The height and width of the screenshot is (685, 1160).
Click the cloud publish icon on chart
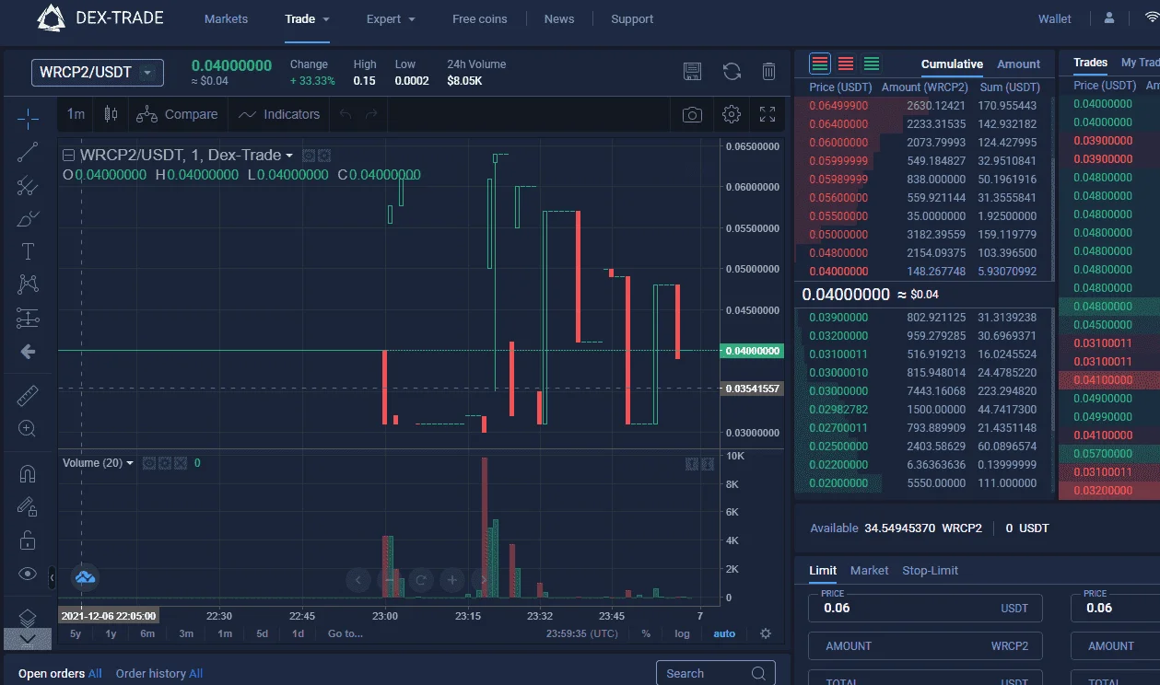click(85, 577)
